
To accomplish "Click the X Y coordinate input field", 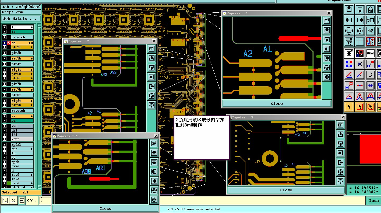I will point(45,200).
